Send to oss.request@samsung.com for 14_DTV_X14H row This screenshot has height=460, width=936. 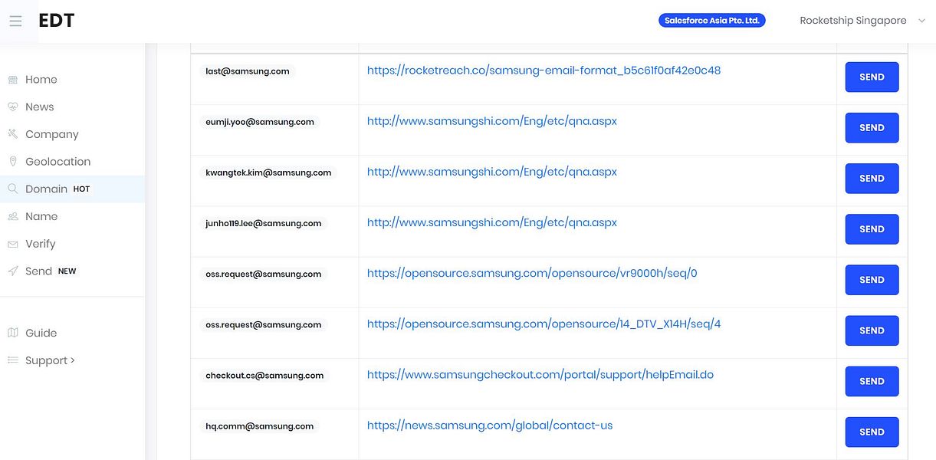coord(872,330)
